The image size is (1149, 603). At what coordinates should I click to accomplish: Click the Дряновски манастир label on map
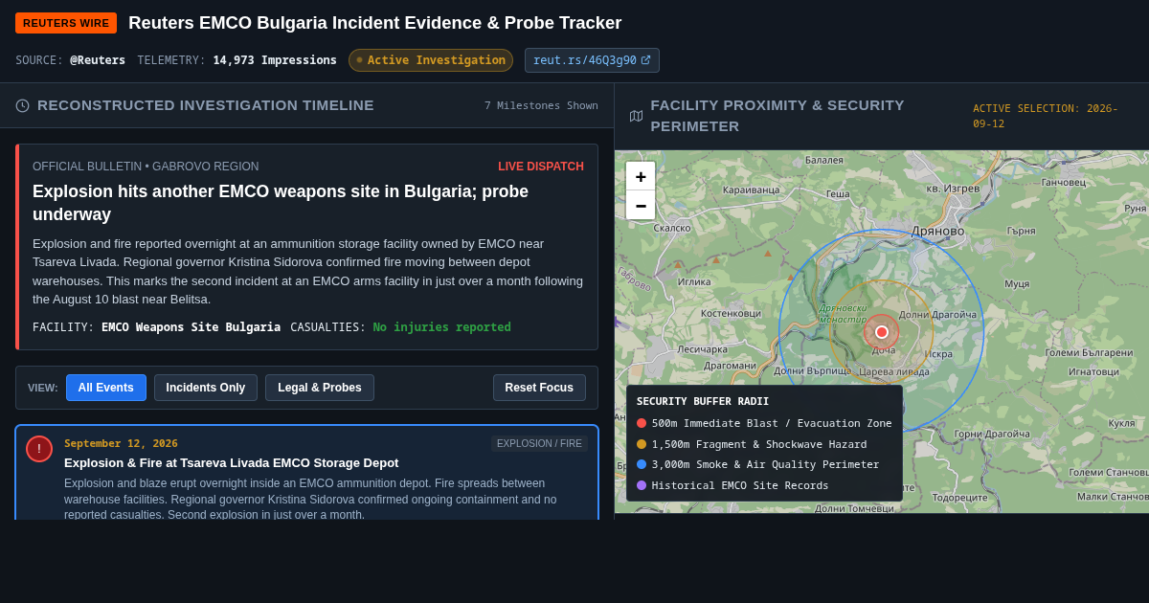point(844,314)
